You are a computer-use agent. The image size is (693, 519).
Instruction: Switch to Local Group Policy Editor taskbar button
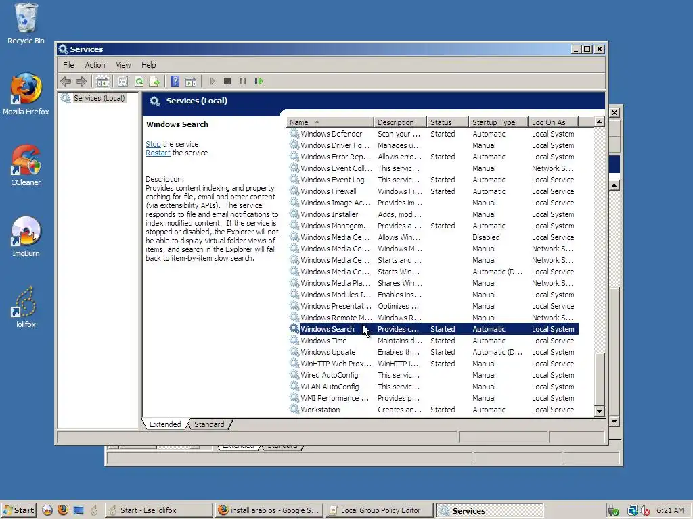pyautogui.click(x=380, y=510)
